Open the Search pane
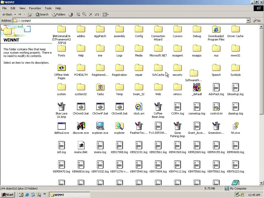Image resolution: width=264 pixels, height=198 pixels. tap(42, 14)
